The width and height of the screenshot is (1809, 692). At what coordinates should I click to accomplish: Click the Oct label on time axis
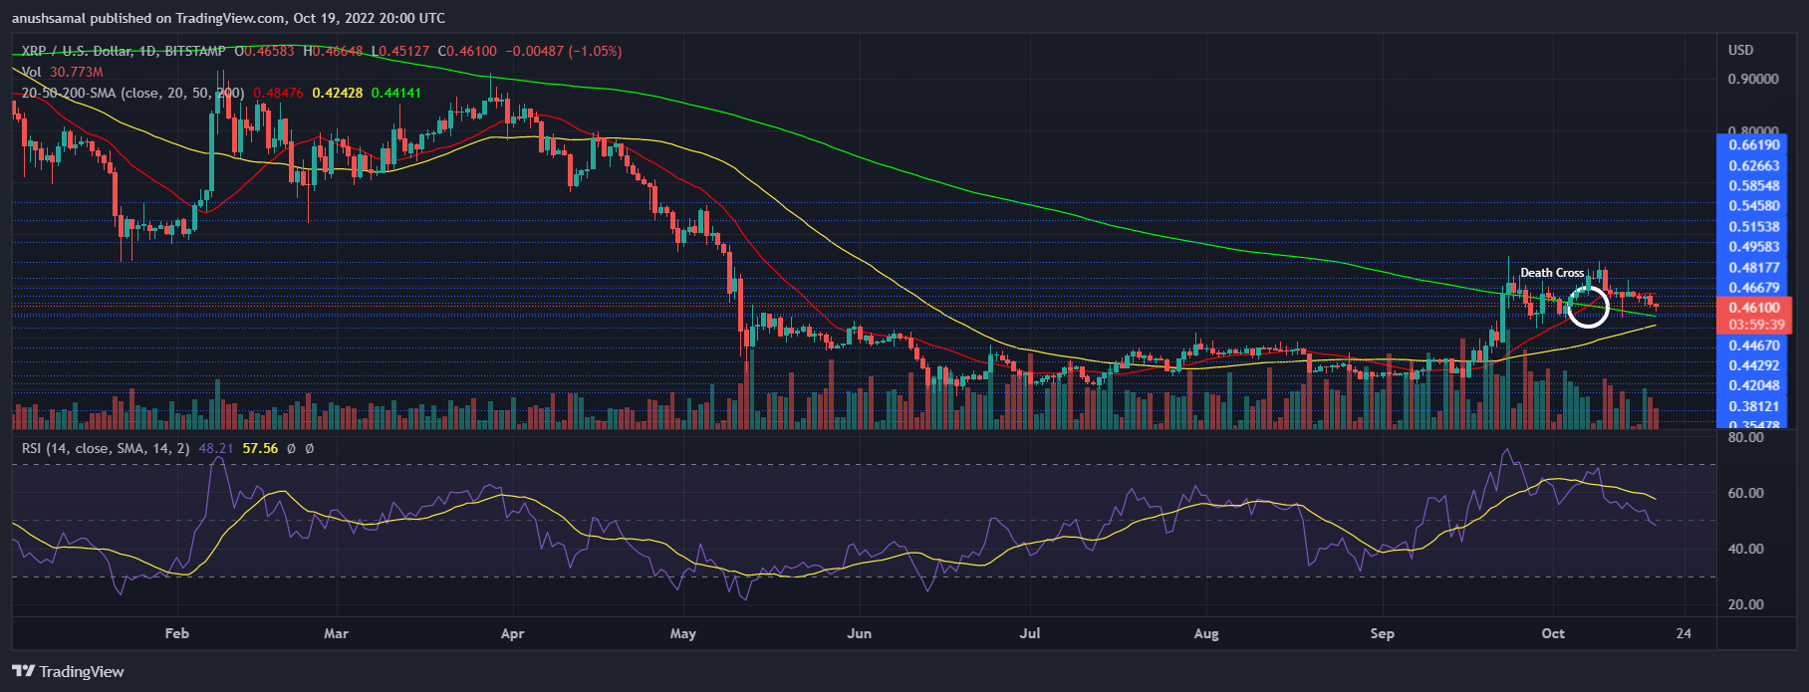click(1553, 633)
